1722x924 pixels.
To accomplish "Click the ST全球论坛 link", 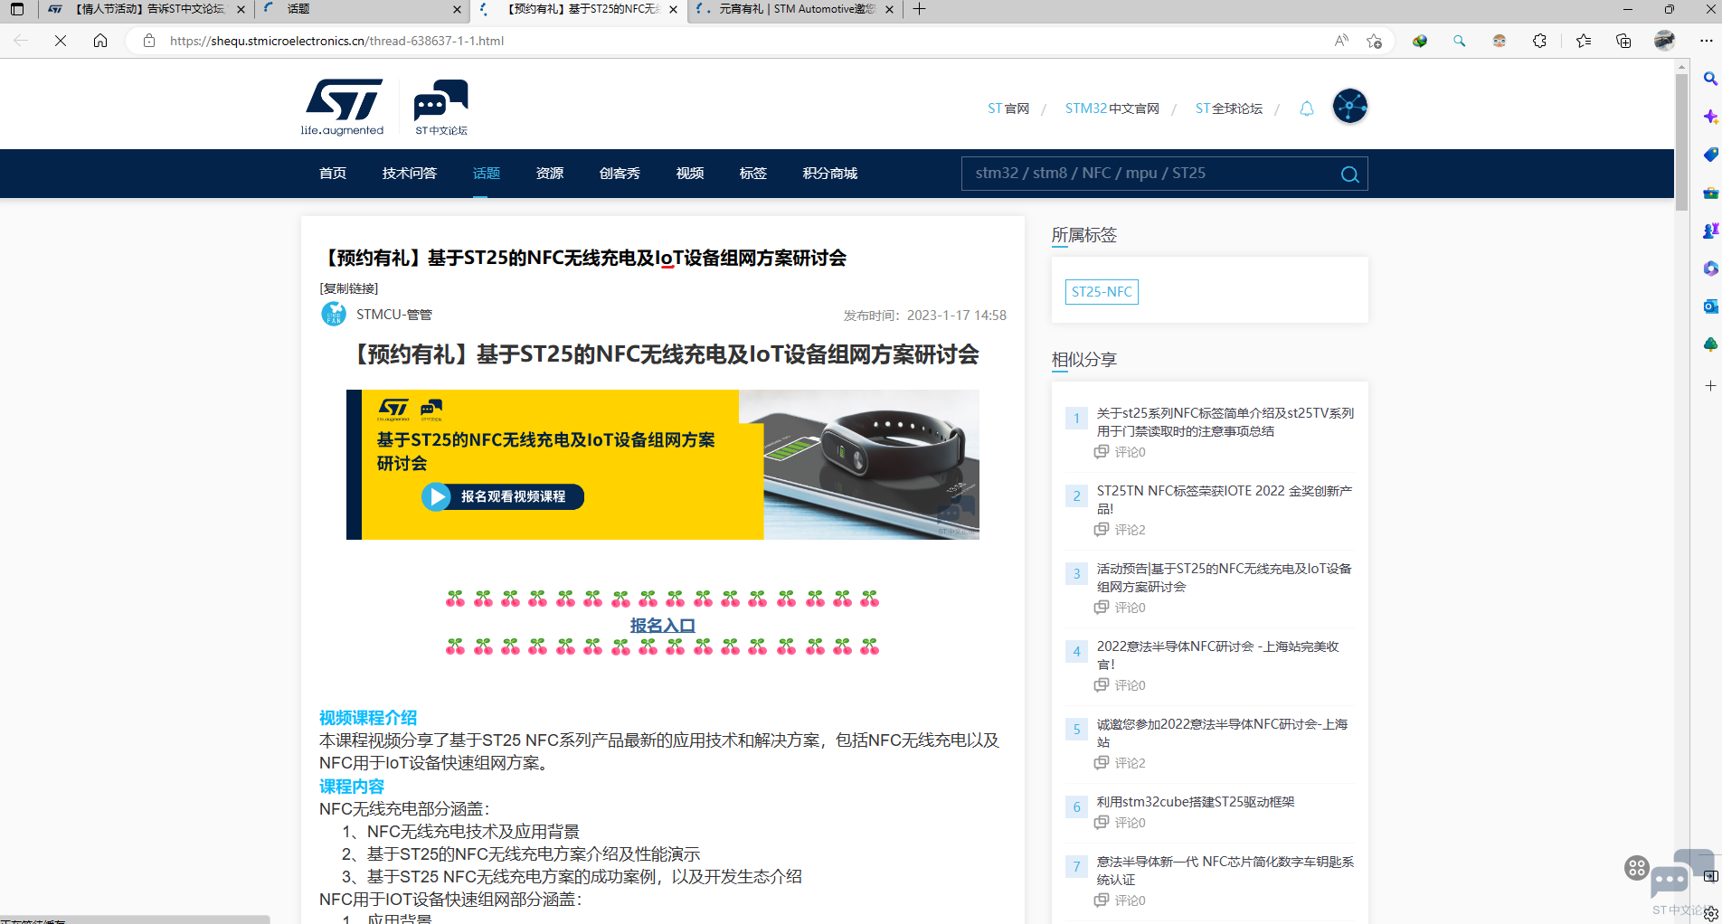I will (1229, 108).
